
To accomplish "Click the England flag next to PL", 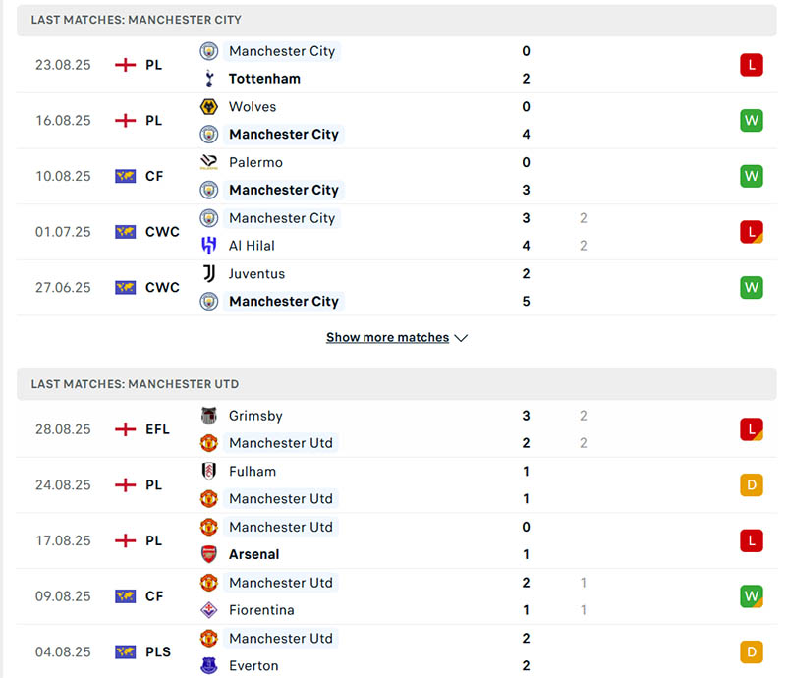I will [126, 64].
